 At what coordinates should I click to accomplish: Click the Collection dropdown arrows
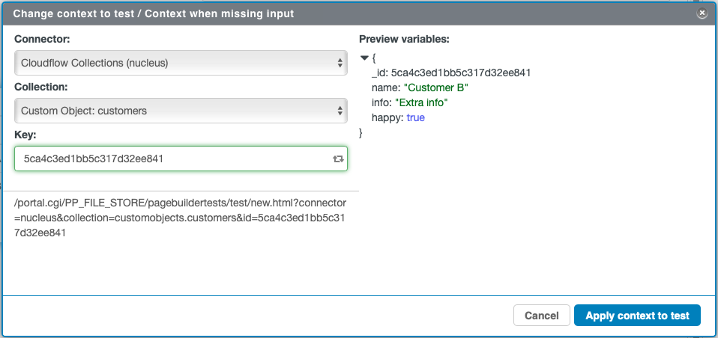click(340, 111)
